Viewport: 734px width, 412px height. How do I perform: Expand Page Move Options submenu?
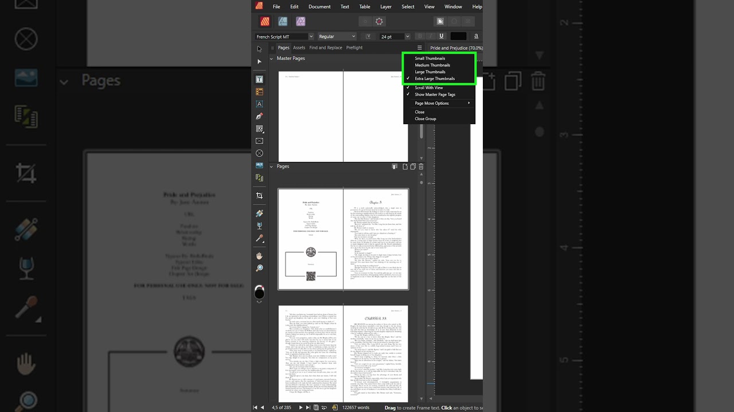coord(439,103)
